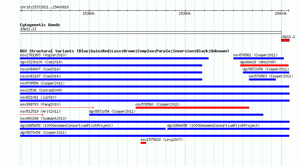Click nsv821061 (Ju2010) variant label
The image size is (299, 166).
[x=38, y=97]
